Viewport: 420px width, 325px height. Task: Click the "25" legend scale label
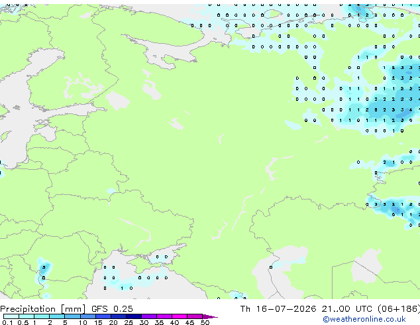[129, 322]
